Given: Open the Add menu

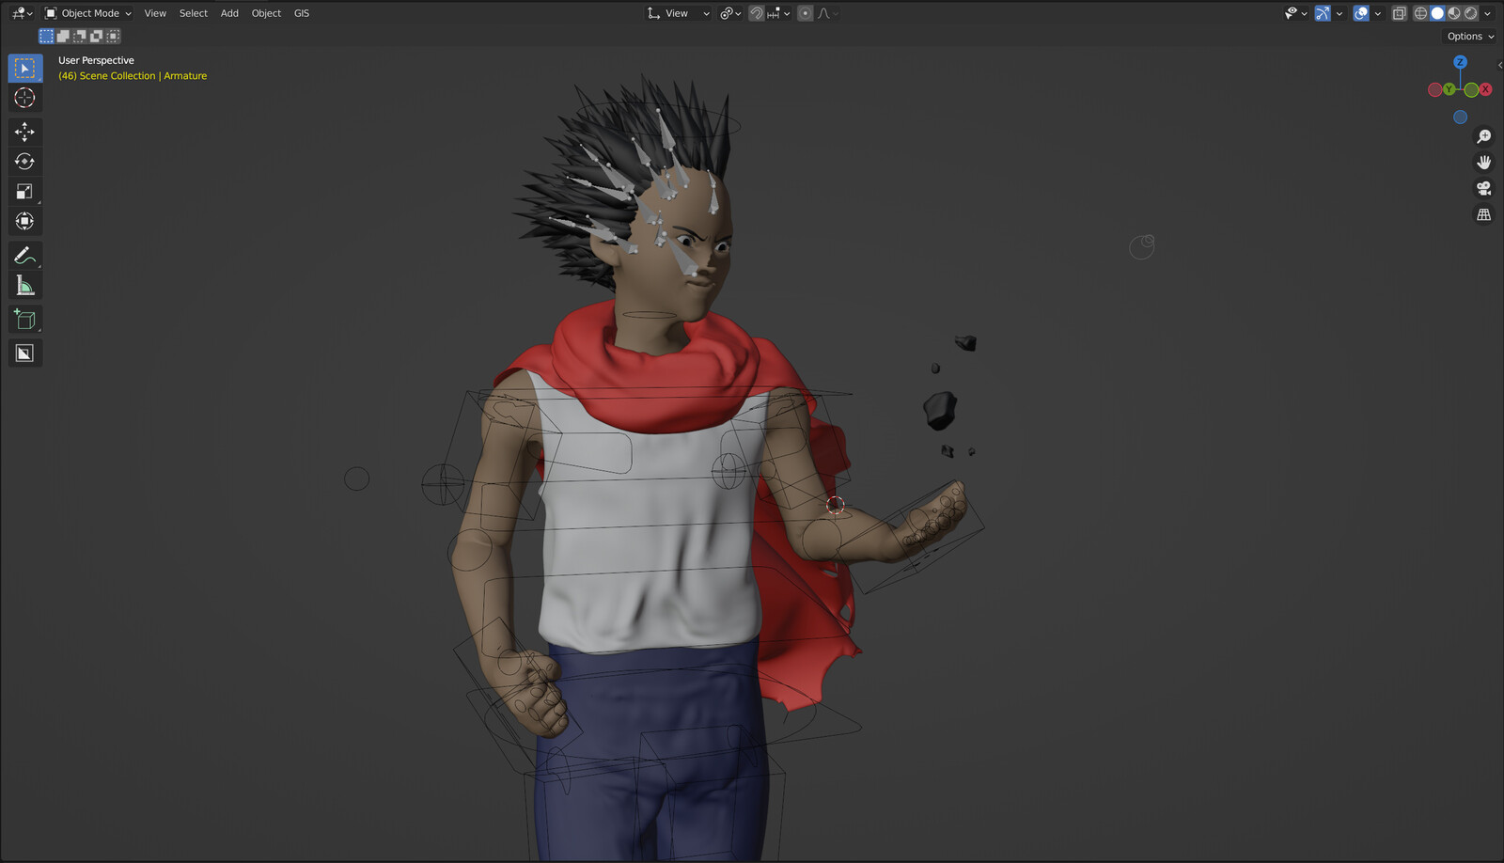Looking at the screenshot, I should click(x=229, y=13).
